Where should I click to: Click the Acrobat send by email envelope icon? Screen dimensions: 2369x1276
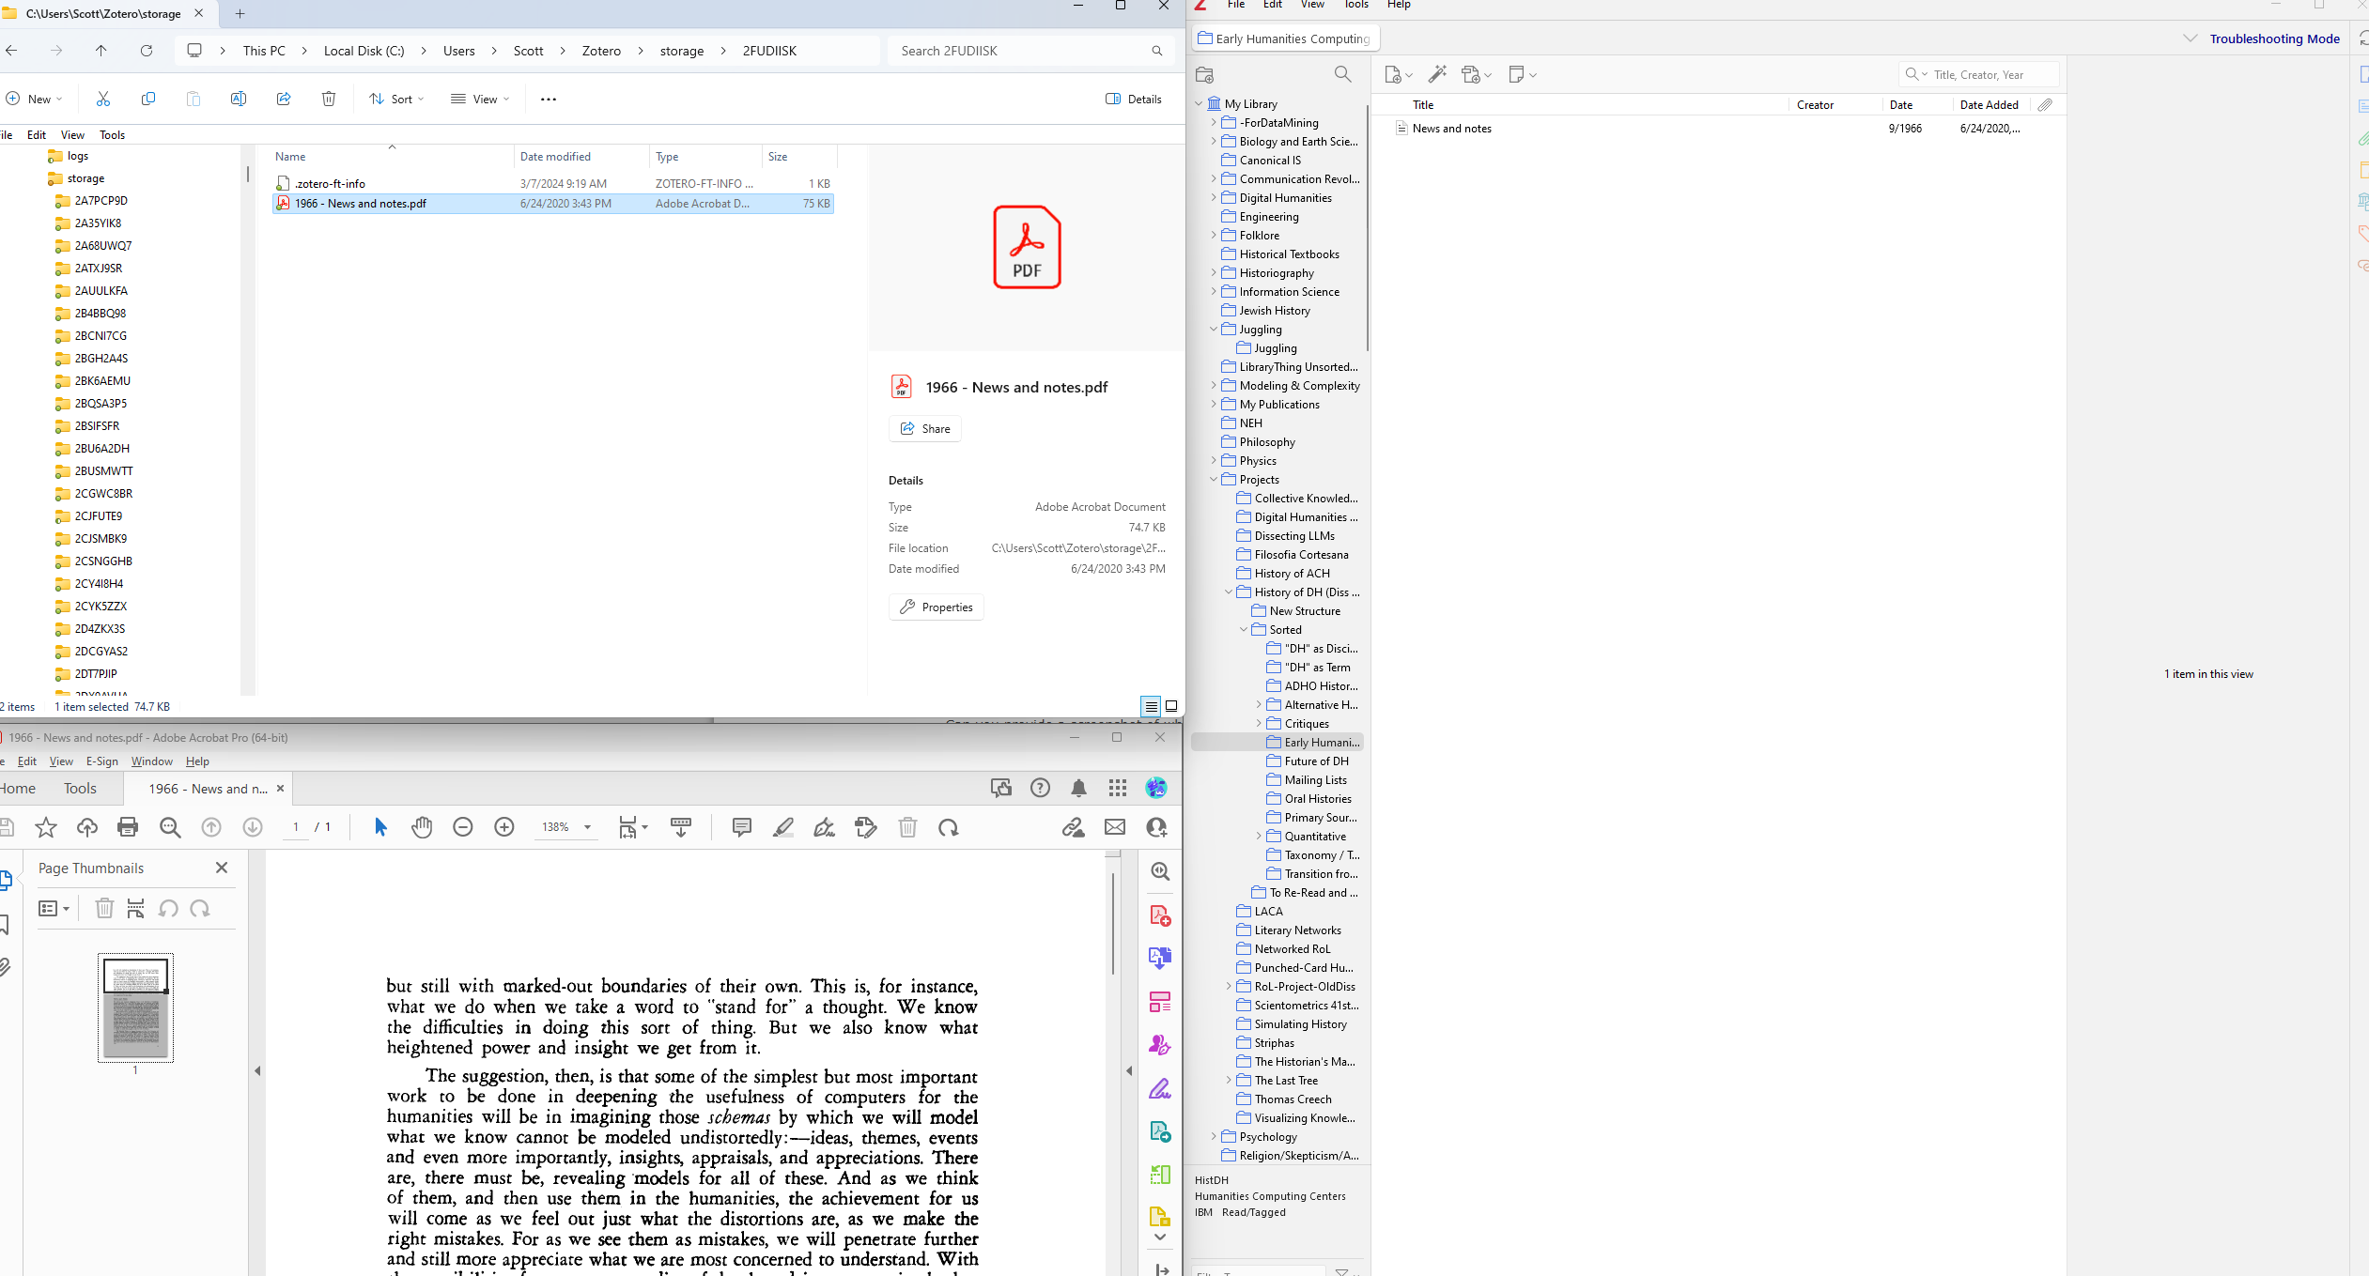point(1115,827)
